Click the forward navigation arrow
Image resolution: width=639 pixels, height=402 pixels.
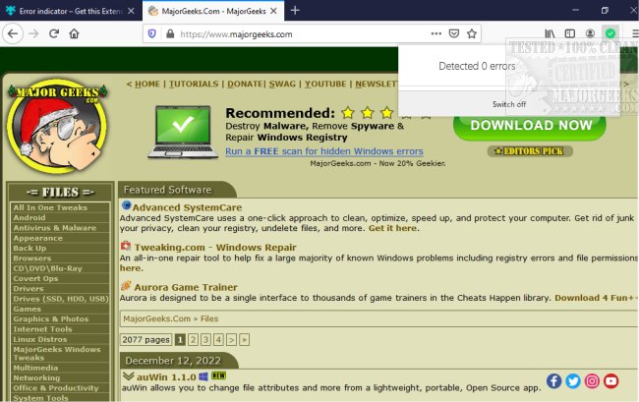click(x=33, y=33)
